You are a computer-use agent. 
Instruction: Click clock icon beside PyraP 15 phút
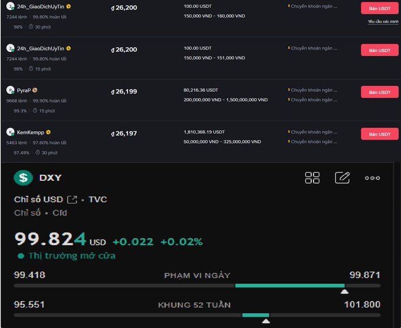pos(35,111)
